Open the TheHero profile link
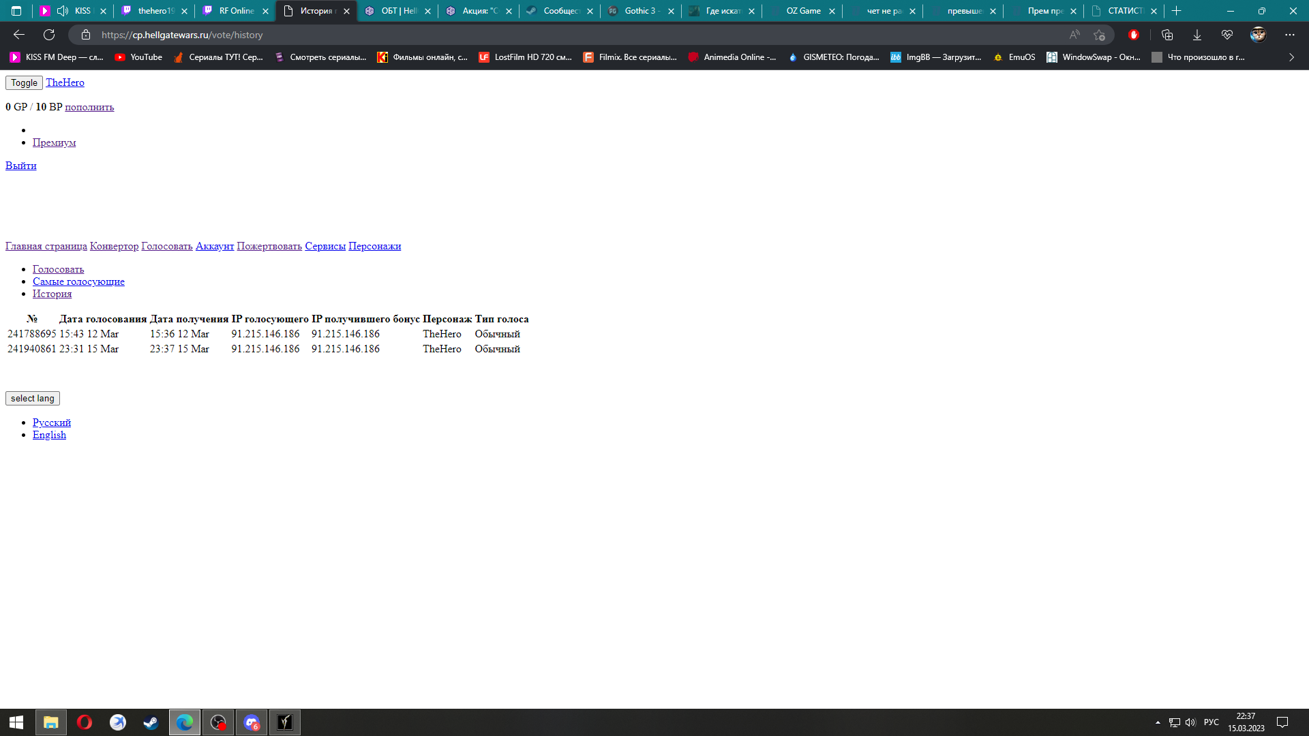Image resolution: width=1309 pixels, height=736 pixels. point(65,82)
